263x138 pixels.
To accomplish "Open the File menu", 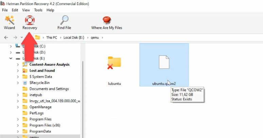I will 5,10.
